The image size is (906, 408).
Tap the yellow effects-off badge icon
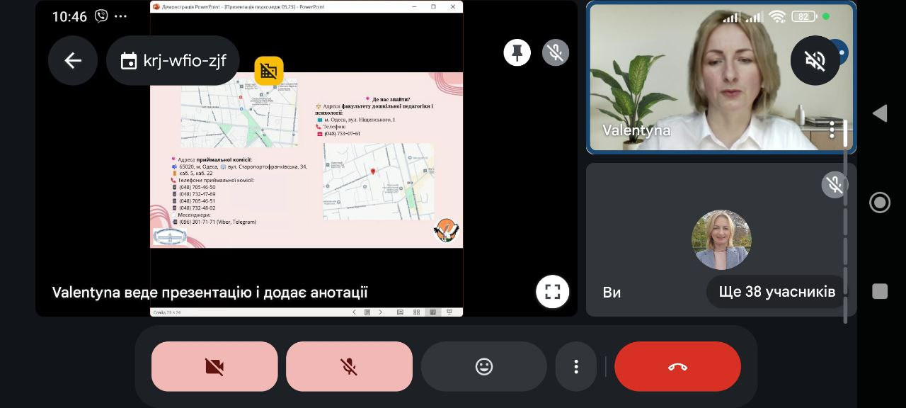269,71
